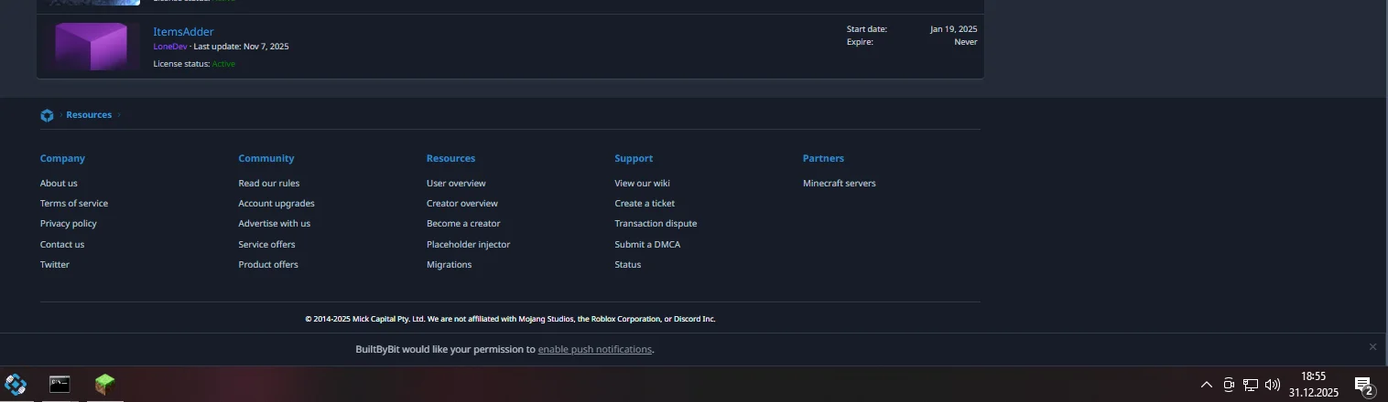Open the Migrations link

pos(449,265)
